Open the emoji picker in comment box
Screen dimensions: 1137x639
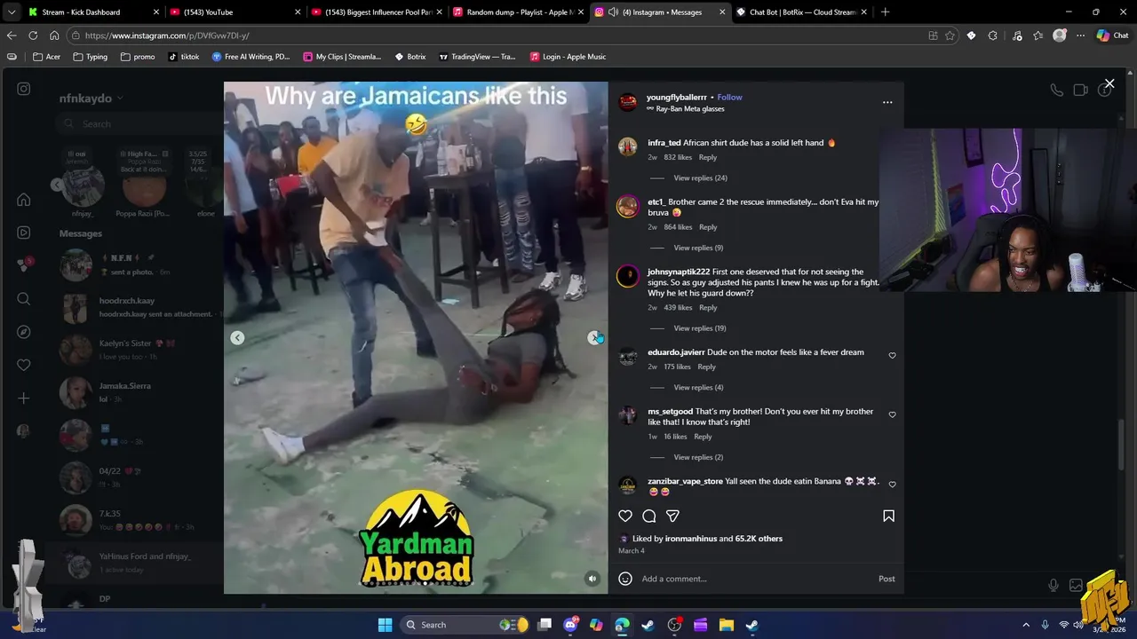click(625, 579)
